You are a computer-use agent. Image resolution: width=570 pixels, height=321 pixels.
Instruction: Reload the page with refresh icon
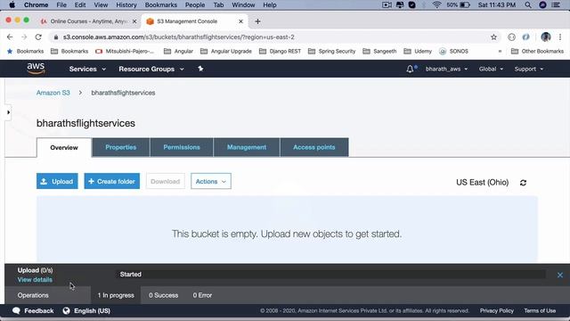click(38, 37)
